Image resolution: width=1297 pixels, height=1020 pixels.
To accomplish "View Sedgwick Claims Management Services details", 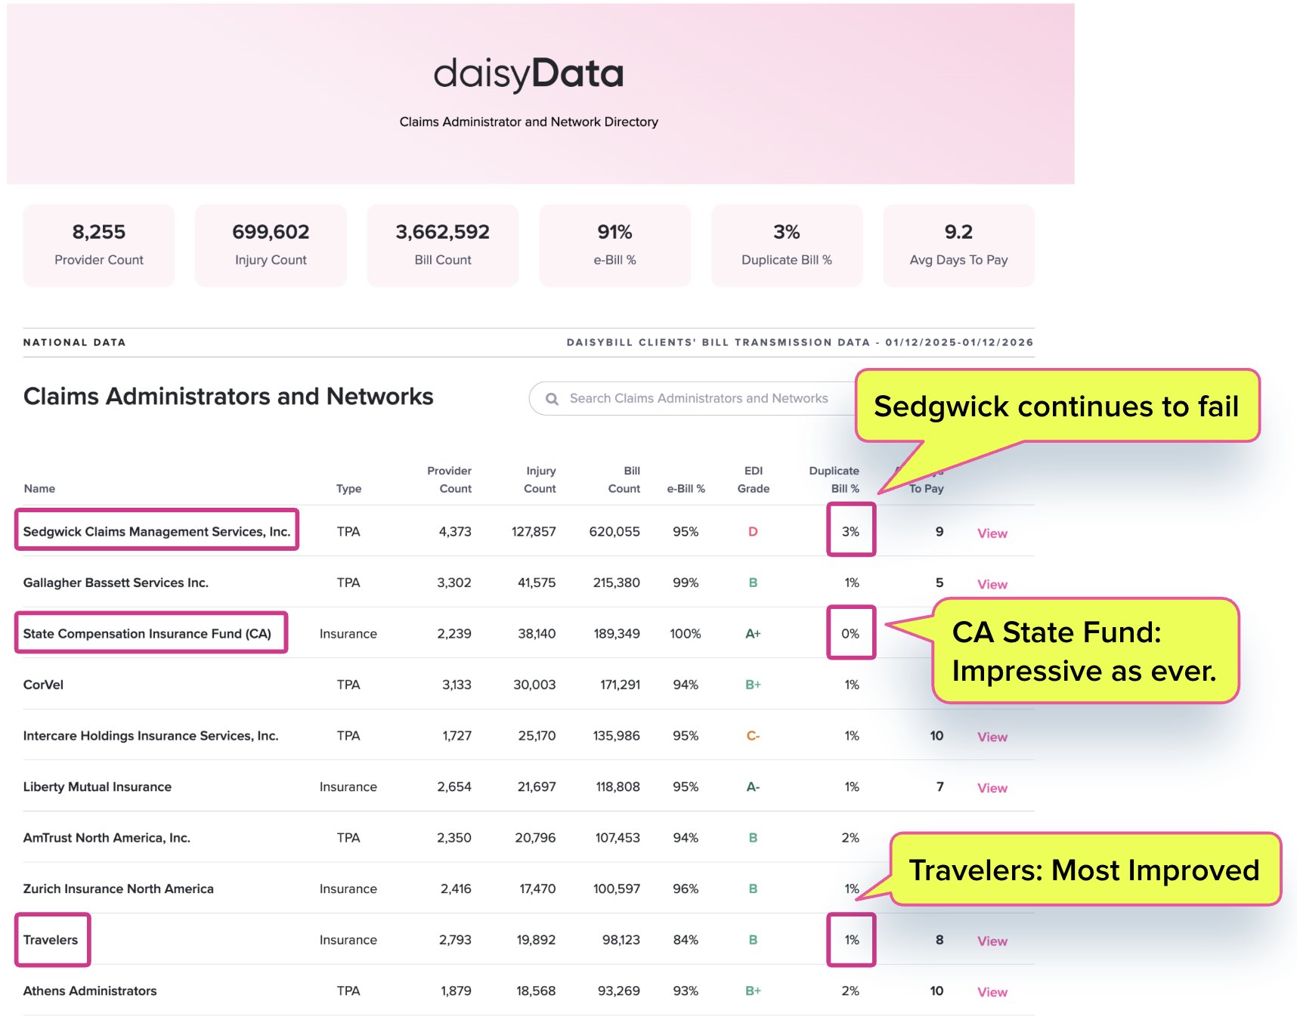I will [x=992, y=533].
